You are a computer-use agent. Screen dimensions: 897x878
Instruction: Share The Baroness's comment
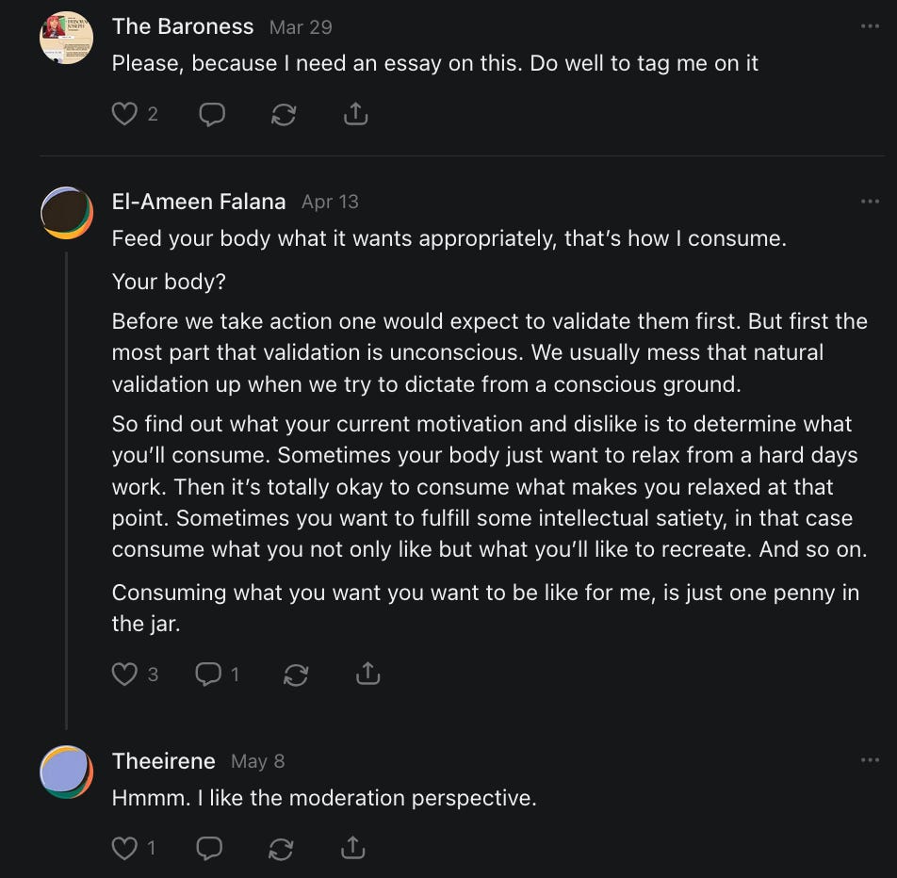click(355, 114)
